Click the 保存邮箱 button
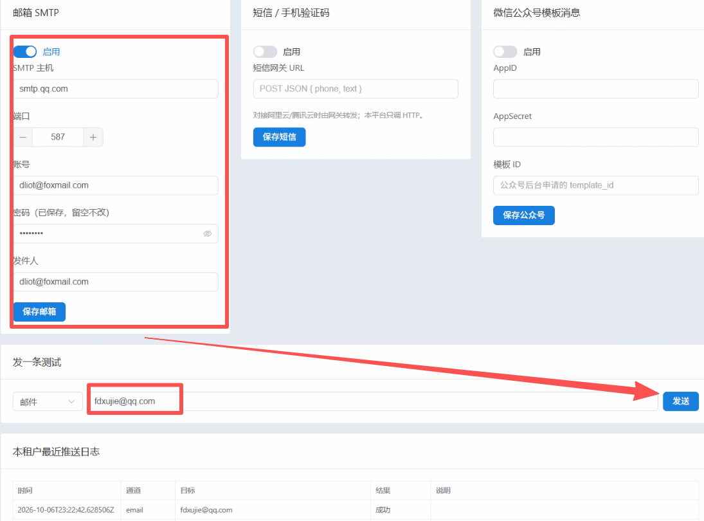 click(39, 312)
